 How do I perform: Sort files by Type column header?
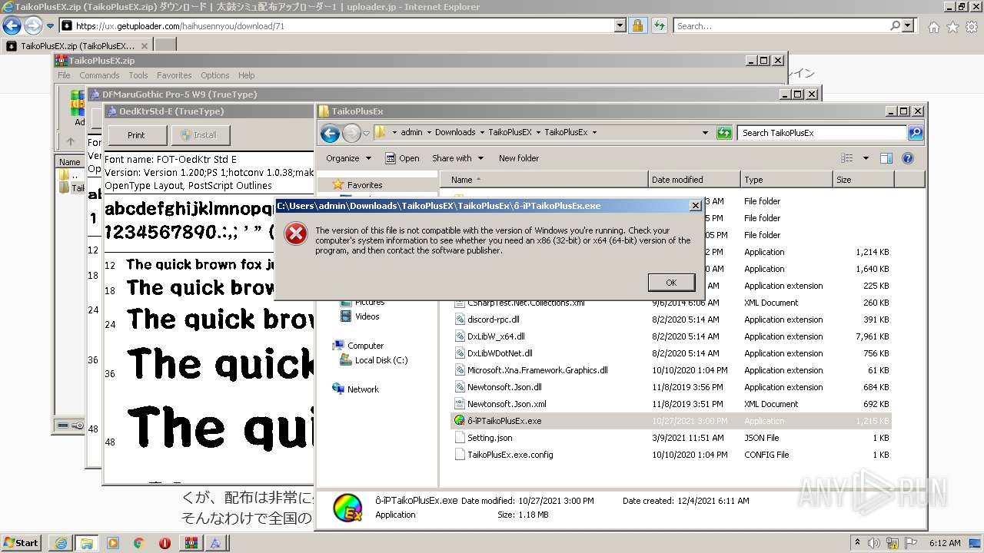[786, 180]
